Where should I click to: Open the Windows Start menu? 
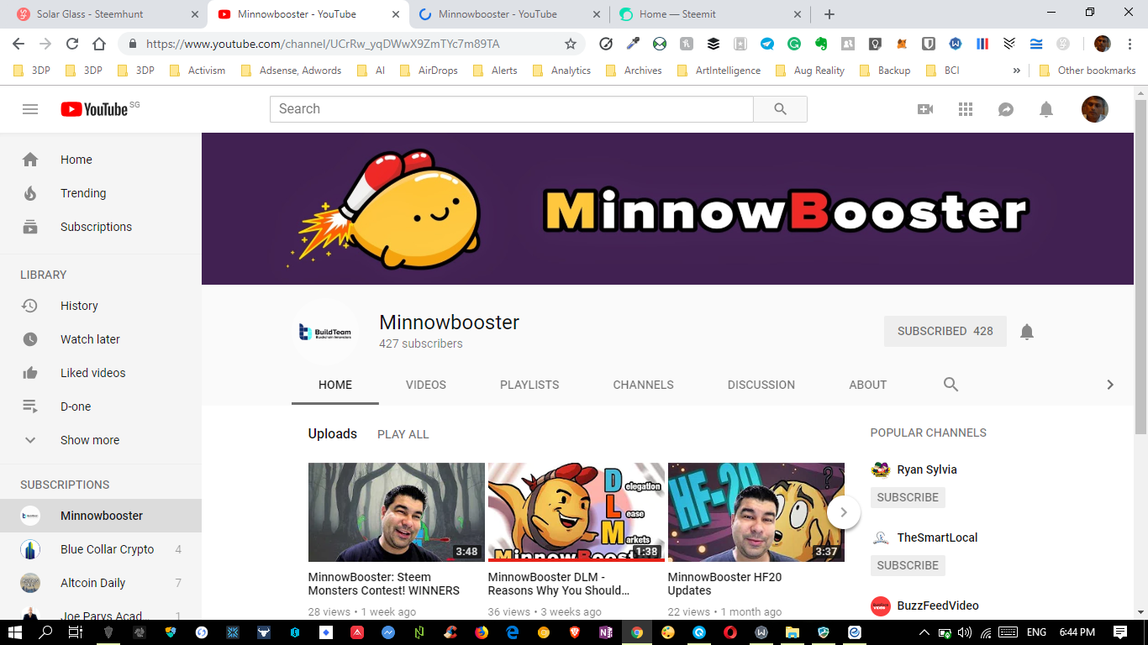(15, 632)
